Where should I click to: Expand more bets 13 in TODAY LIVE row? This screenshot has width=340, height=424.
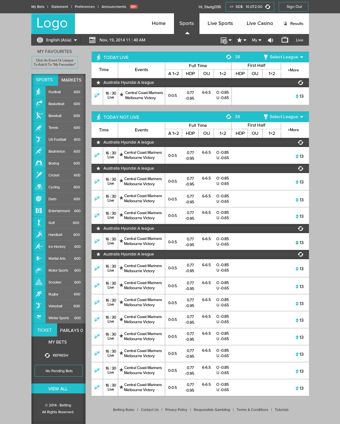click(x=299, y=96)
